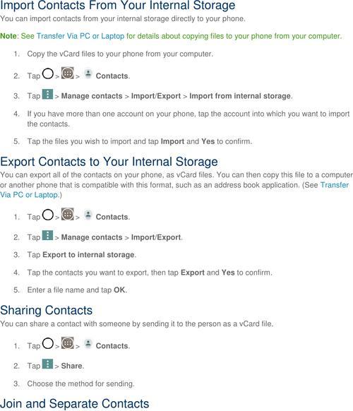Viewport: 353px width, 411px height.
Task: Open the Transfer Via PC or Laptop link in the Note
Action: [80, 36]
